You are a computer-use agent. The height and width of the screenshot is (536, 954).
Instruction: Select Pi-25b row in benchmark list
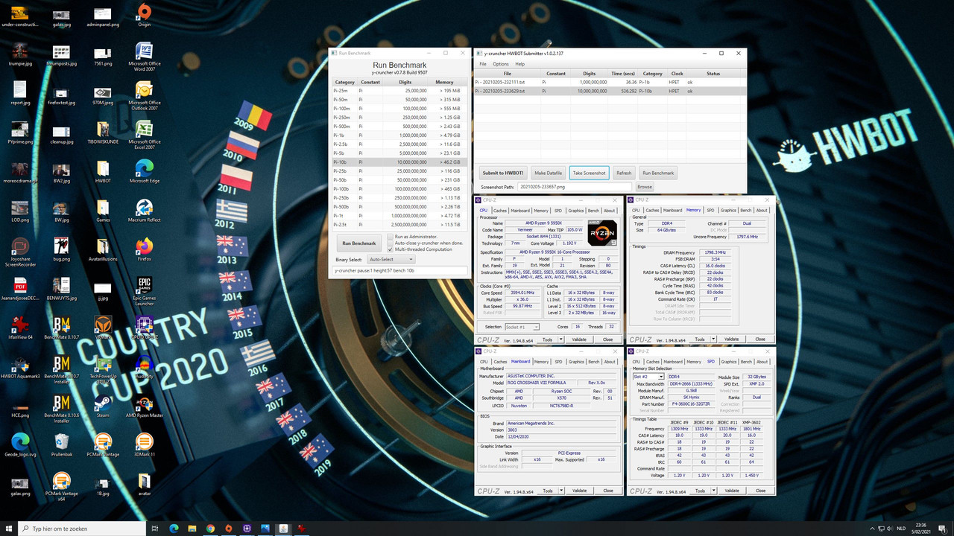click(x=398, y=171)
